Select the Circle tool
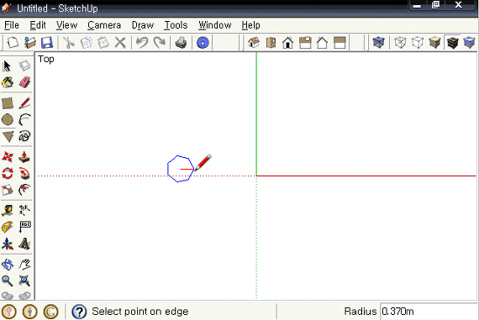The image size is (479, 320). 7,120
